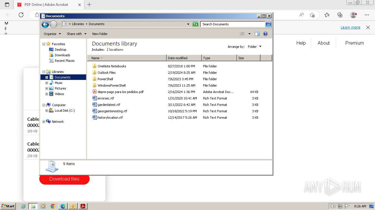Select errorsec.rtf file

pos(106,98)
